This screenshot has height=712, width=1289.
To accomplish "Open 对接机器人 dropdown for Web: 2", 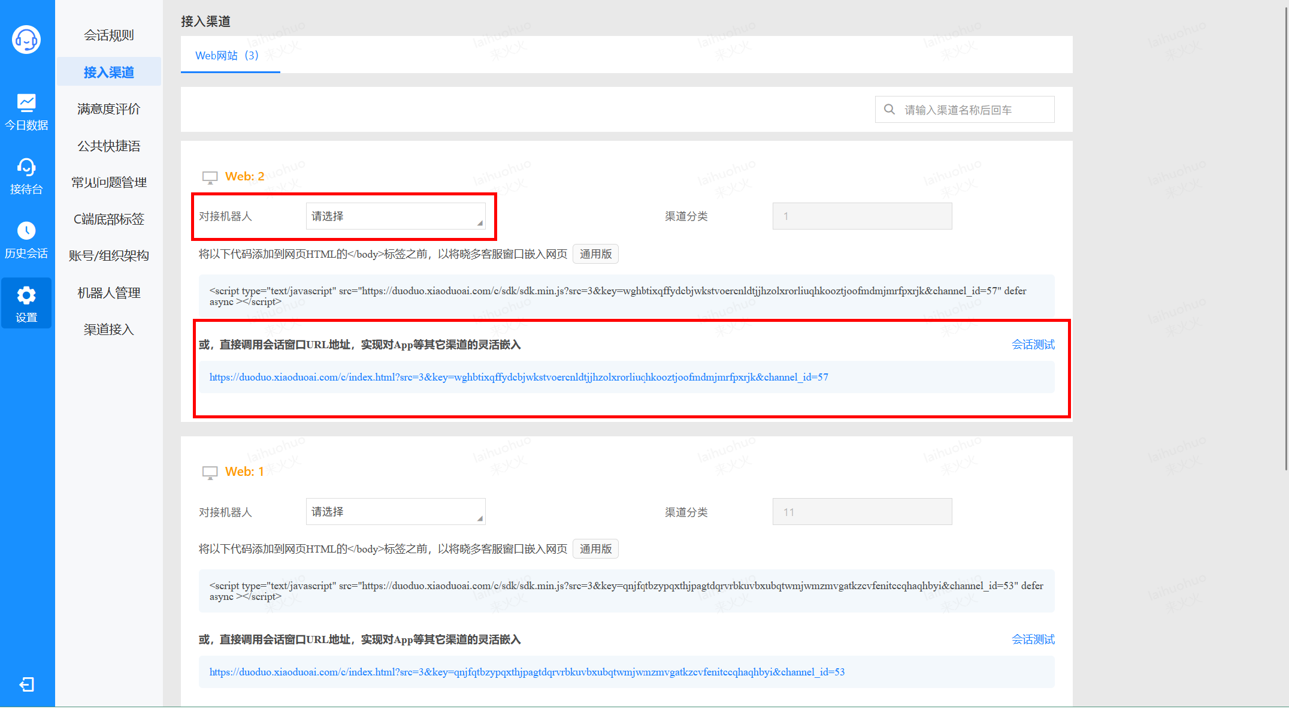I will (395, 216).
